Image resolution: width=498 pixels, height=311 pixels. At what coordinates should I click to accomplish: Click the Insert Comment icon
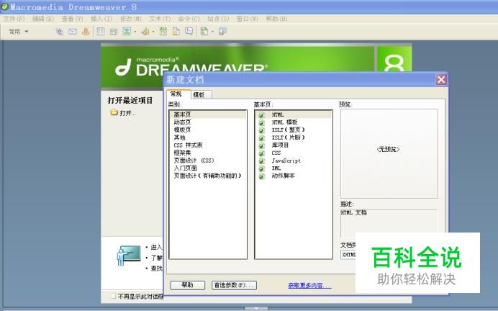pos(189,31)
